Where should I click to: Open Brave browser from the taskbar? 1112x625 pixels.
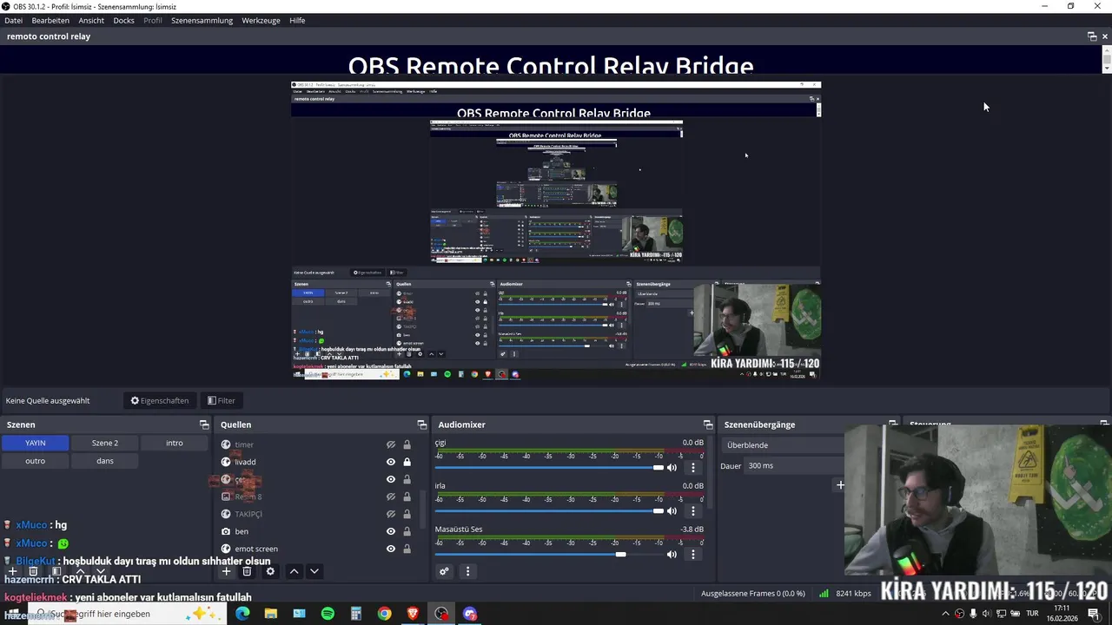point(413,614)
